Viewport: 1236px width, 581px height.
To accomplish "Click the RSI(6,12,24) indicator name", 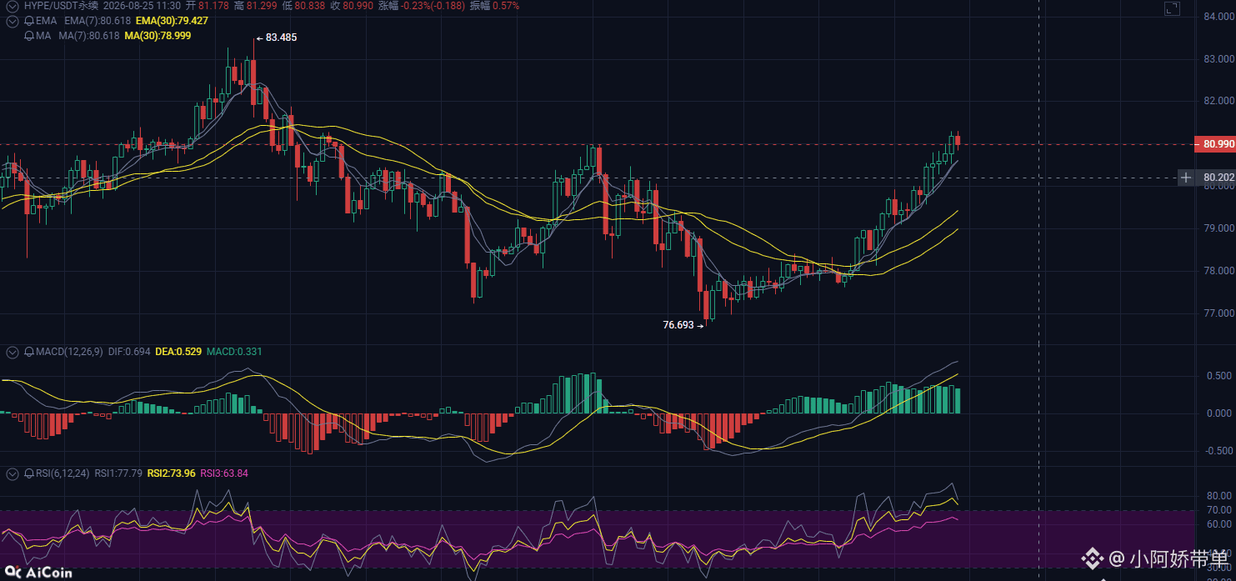I will pos(63,473).
